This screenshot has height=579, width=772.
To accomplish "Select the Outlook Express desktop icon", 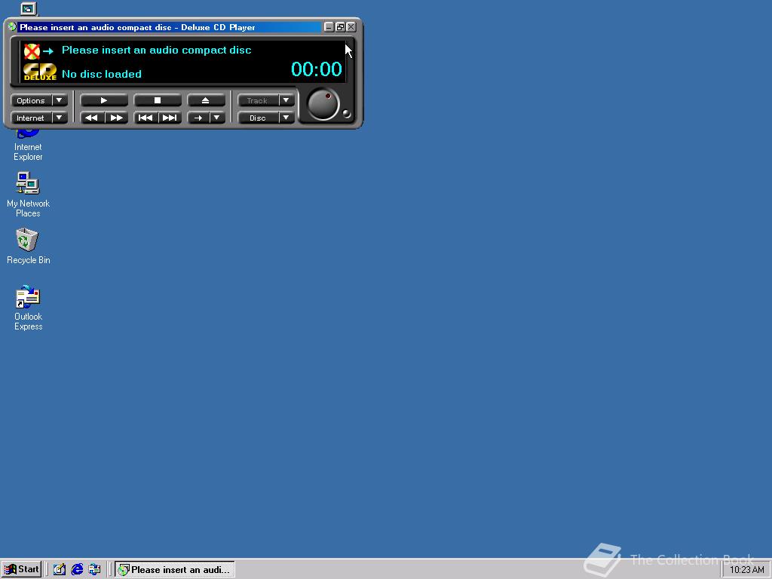I will pos(28,308).
